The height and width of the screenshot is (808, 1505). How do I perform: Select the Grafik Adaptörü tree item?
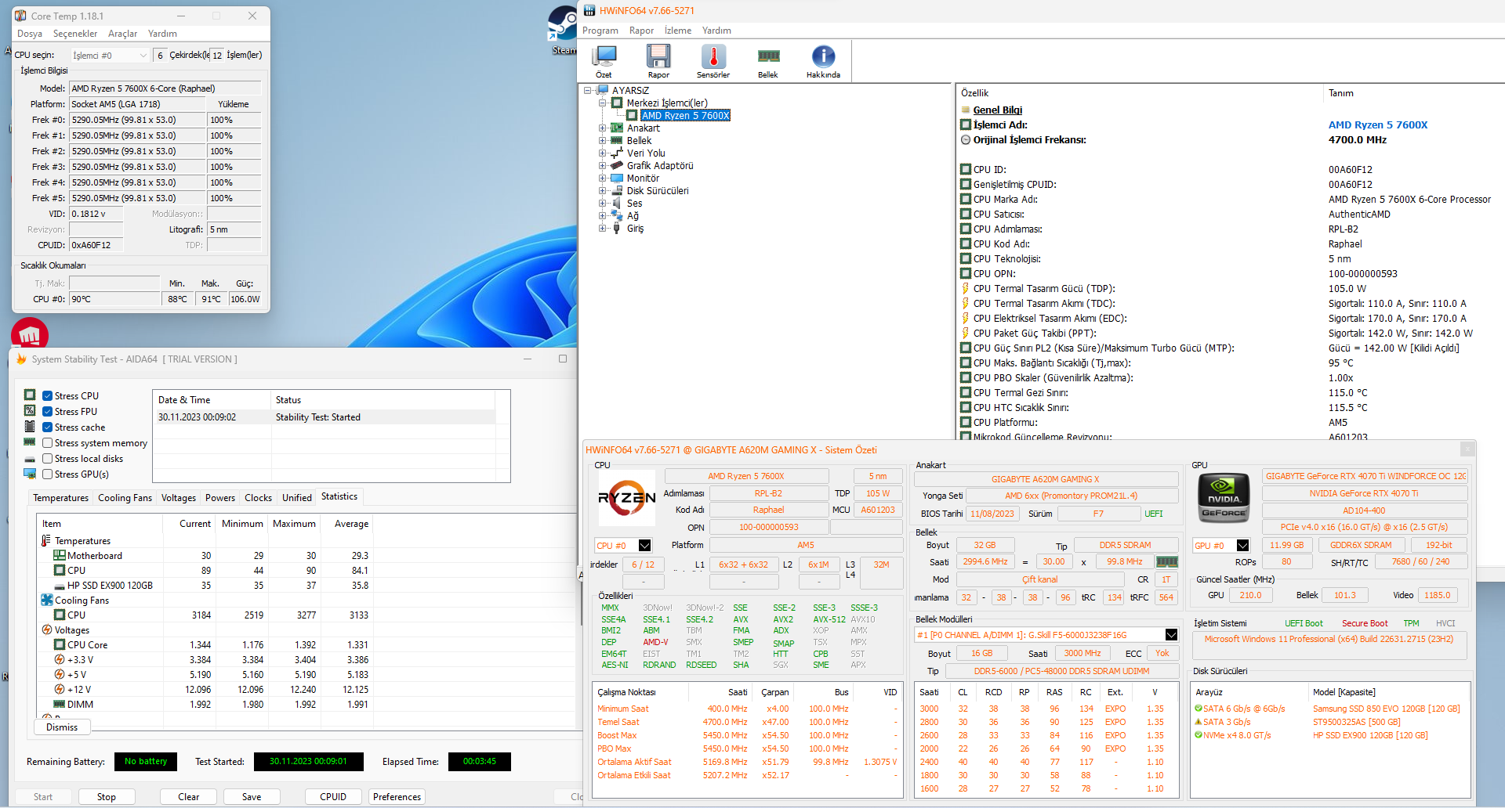660,166
